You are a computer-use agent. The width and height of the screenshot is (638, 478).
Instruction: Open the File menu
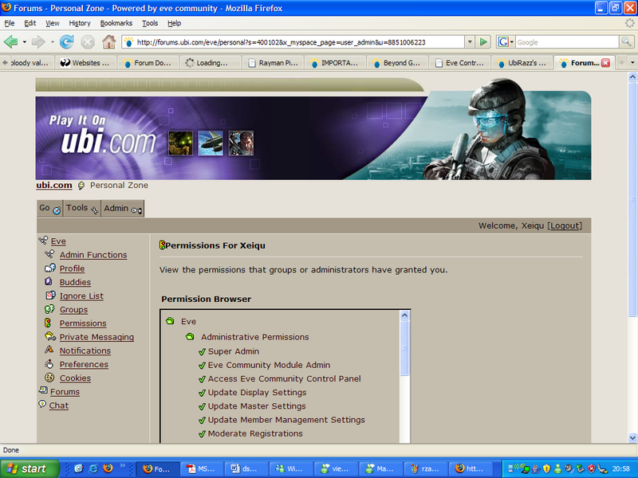pyautogui.click(x=10, y=23)
